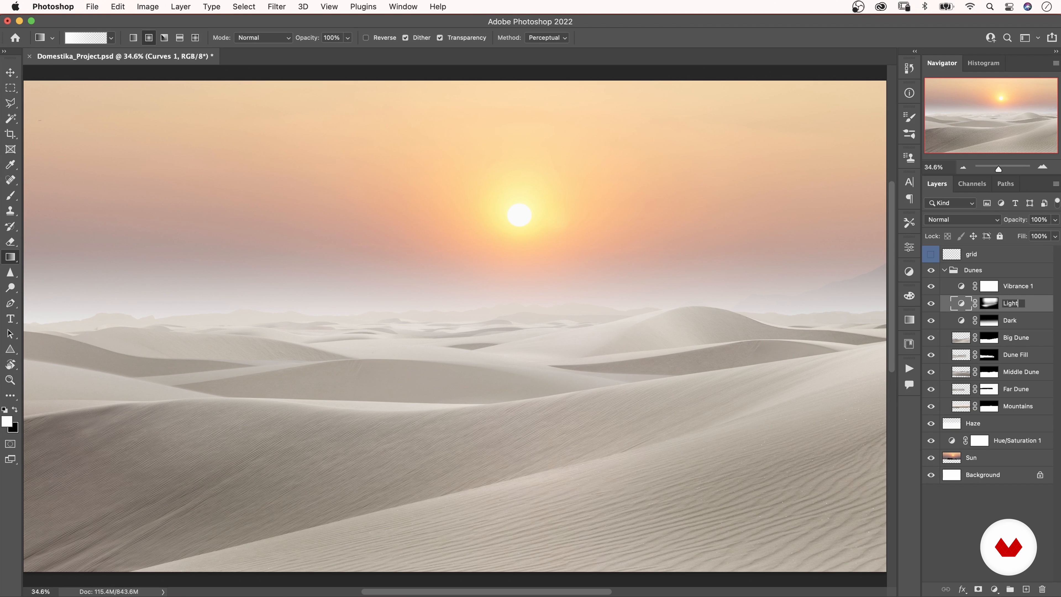Open the layer blend mode Normal dropdown
Image resolution: width=1061 pixels, height=597 pixels.
coord(962,220)
